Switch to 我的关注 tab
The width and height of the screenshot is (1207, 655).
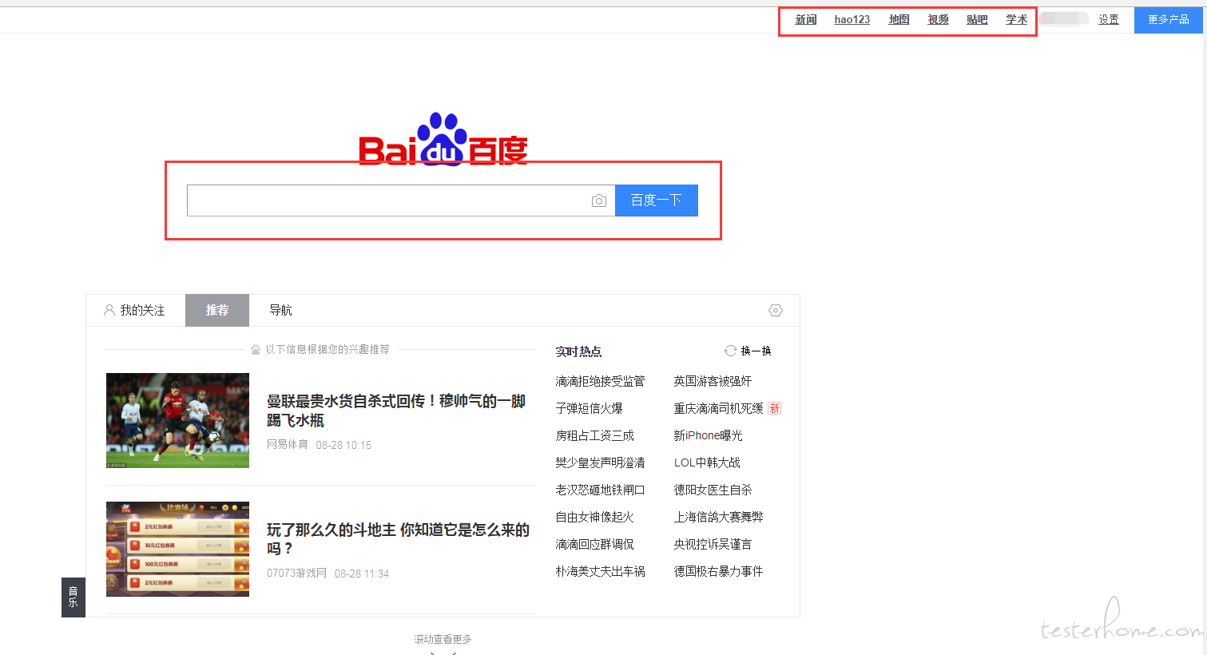click(x=135, y=310)
